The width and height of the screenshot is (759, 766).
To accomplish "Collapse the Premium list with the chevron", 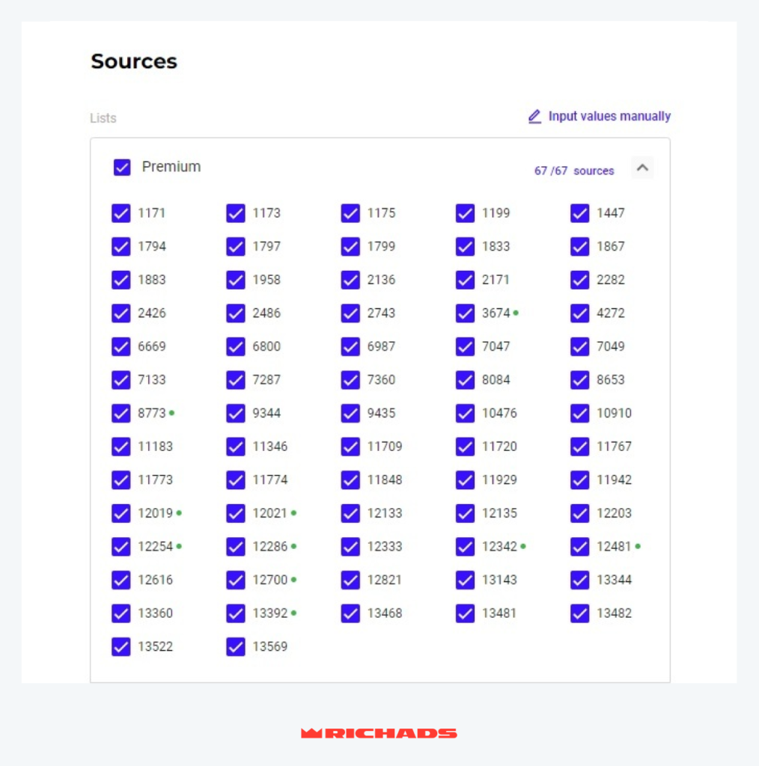I will pyautogui.click(x=641, y=168).
